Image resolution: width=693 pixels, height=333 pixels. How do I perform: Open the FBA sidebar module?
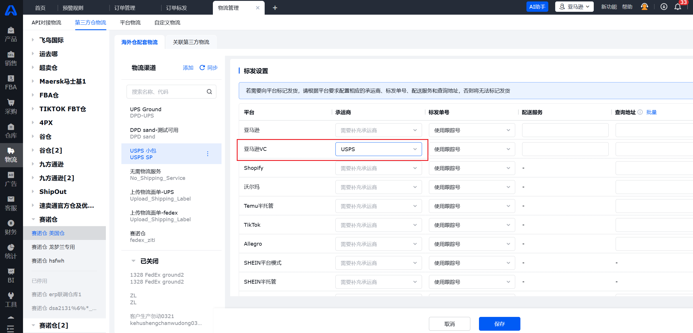[11, 82]
